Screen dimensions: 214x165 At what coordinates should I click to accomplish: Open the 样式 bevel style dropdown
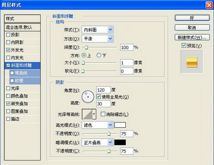[x=97, y=30]
